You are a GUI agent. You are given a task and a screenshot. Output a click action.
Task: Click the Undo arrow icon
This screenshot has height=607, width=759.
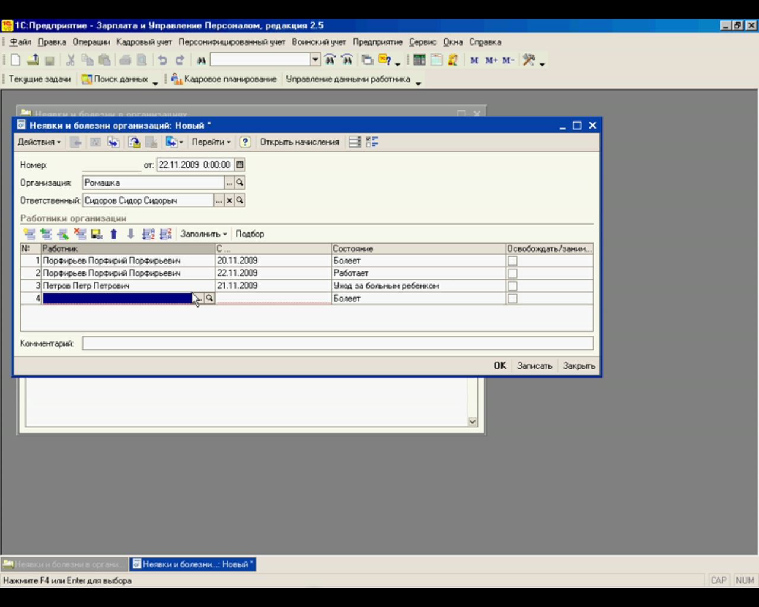coord(162,60)
